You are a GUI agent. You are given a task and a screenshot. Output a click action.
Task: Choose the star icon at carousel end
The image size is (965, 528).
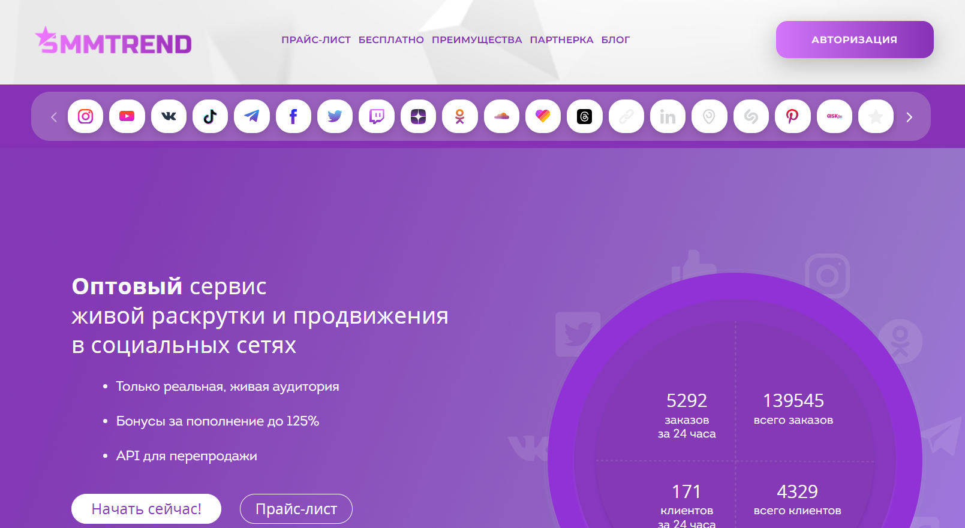(x=876, y=116)
